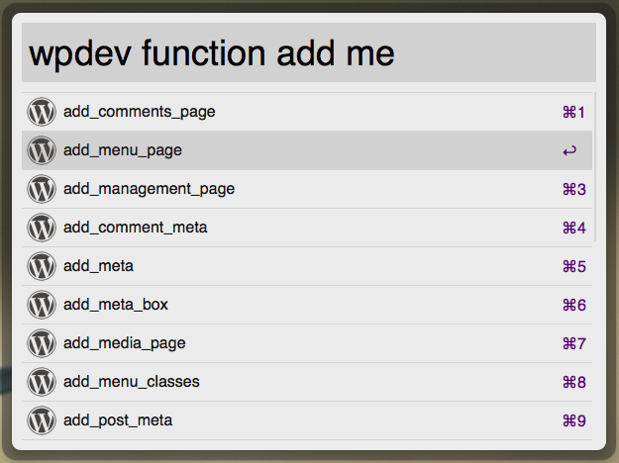The width and height of the screenshot is (619, 463).
Task: Click the search field containing wpdev function add me
Action: tap(309, 52)
